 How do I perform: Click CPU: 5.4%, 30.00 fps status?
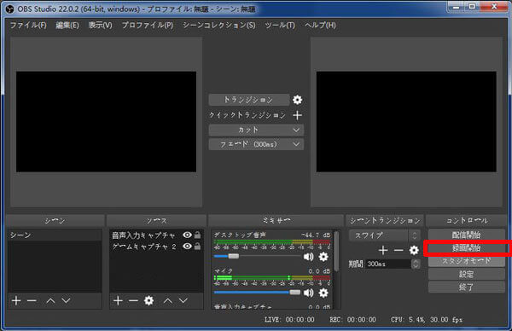(427, 320)
